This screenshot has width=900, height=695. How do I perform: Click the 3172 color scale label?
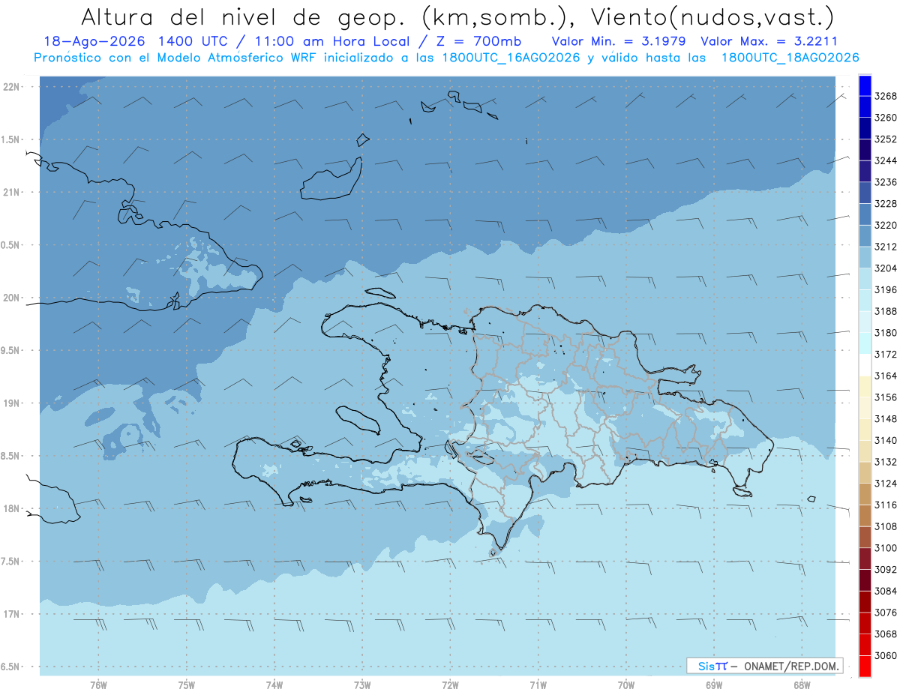tap(886, 354)
